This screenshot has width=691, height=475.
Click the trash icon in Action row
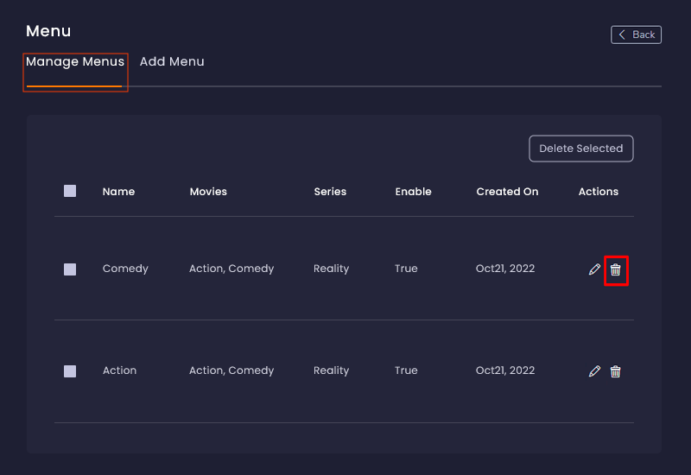point(616,371)
